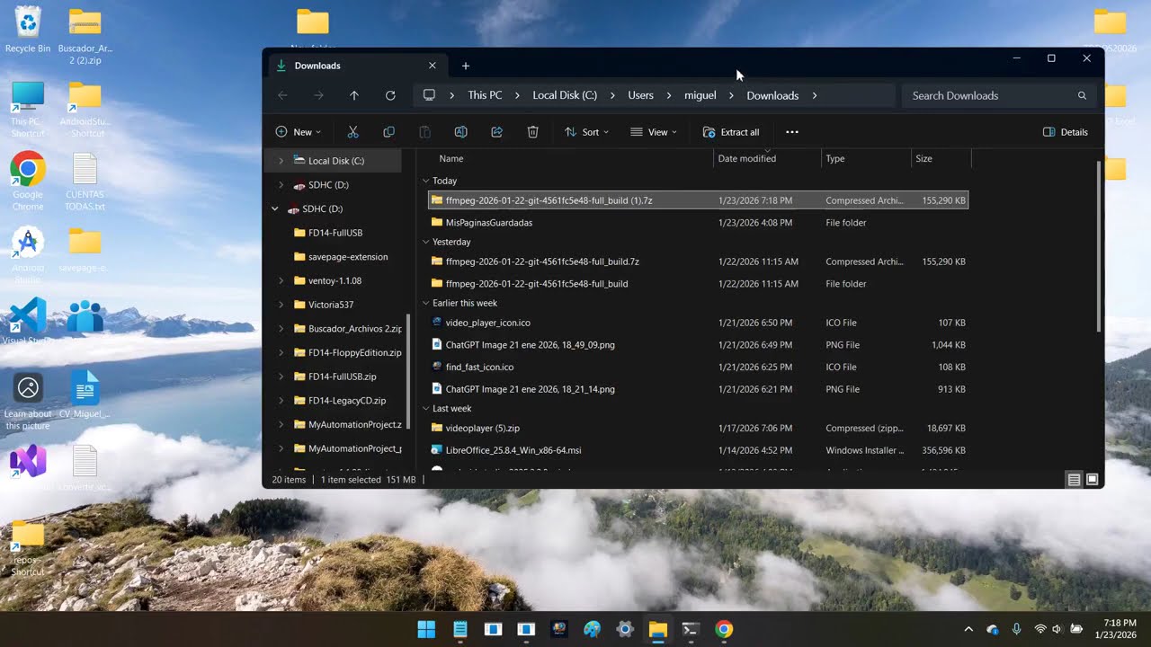Open Settings gear in taskbar
This screenshot has height=647, width=1151.
[625, 629]
